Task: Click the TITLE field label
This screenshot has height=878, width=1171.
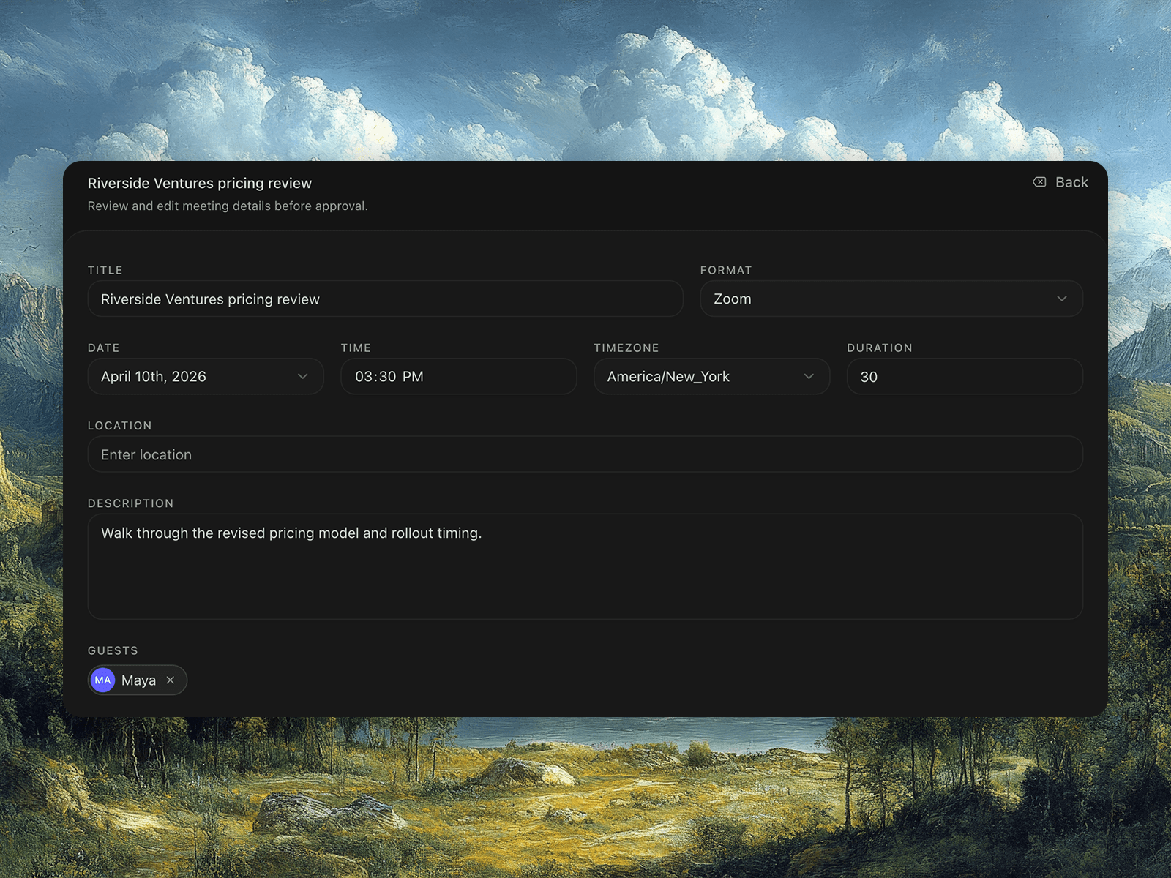Action: pos(105,270)
